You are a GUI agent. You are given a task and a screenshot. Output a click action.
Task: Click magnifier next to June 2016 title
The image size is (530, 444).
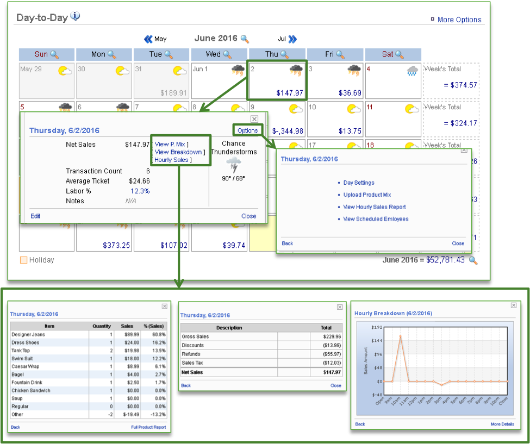click(x=245, y=39)
